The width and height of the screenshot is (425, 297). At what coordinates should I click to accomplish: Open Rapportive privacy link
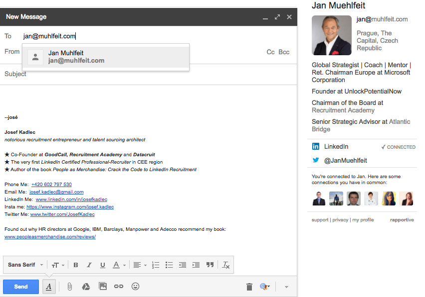pyautogui.click(x=340, y=220)
